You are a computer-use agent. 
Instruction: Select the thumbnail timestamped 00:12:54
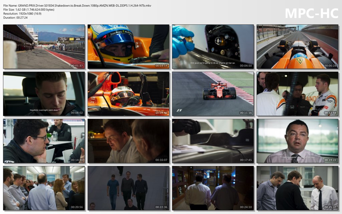[297, 94]
